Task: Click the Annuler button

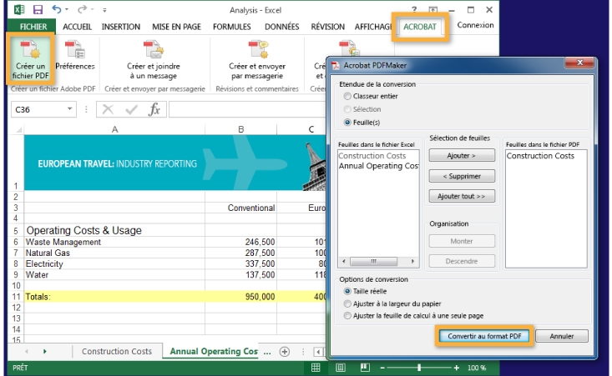Action: 562,336
